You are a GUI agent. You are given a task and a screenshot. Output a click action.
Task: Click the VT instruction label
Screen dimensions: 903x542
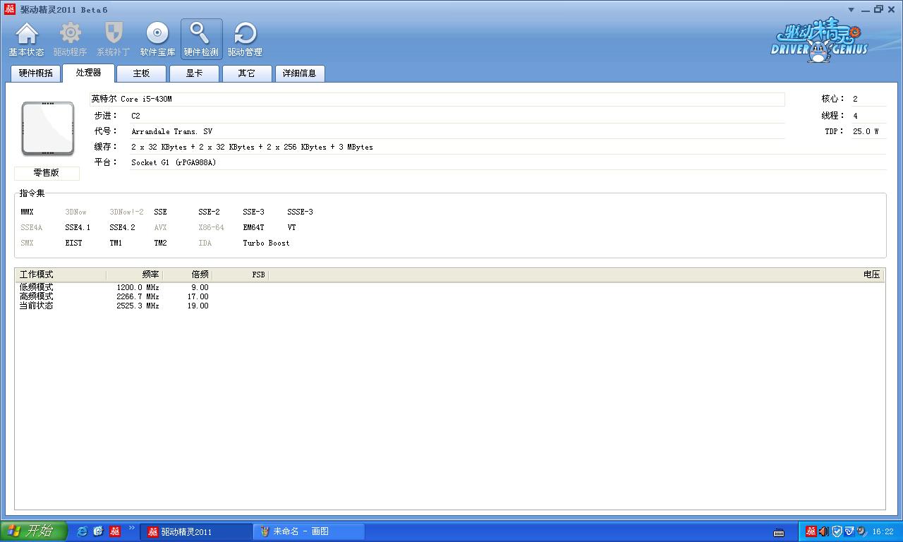[x=291, y=227]
